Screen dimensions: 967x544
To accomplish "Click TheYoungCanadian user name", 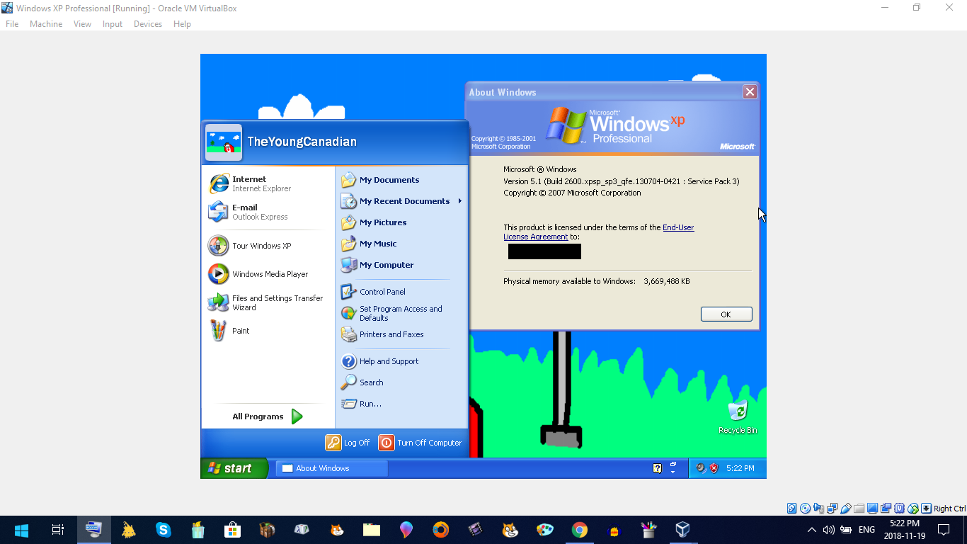I will 302,142.
